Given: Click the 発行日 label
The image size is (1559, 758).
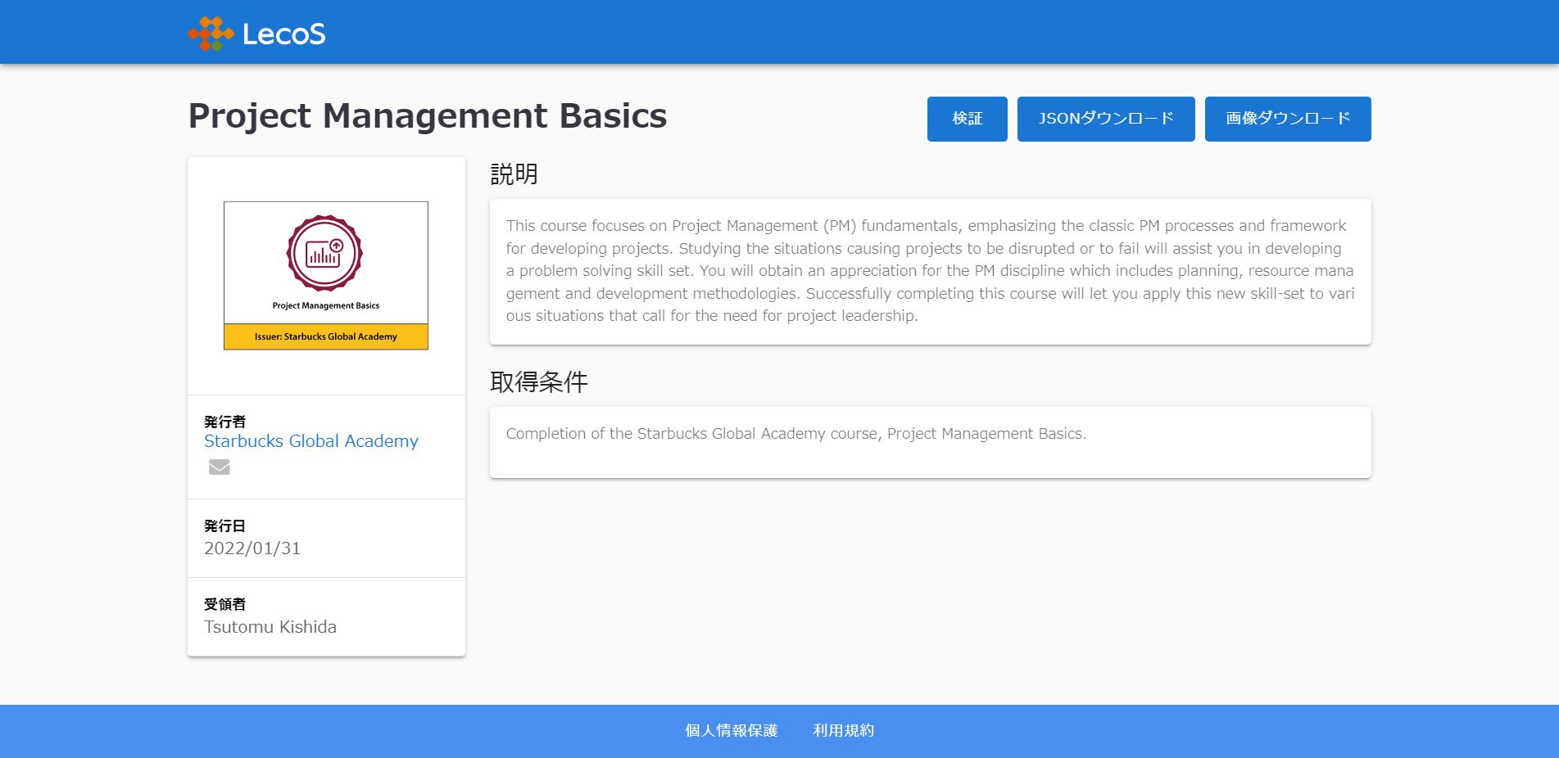Looking at the screenshot, I should pyautogui.click(x=225, y=526).
